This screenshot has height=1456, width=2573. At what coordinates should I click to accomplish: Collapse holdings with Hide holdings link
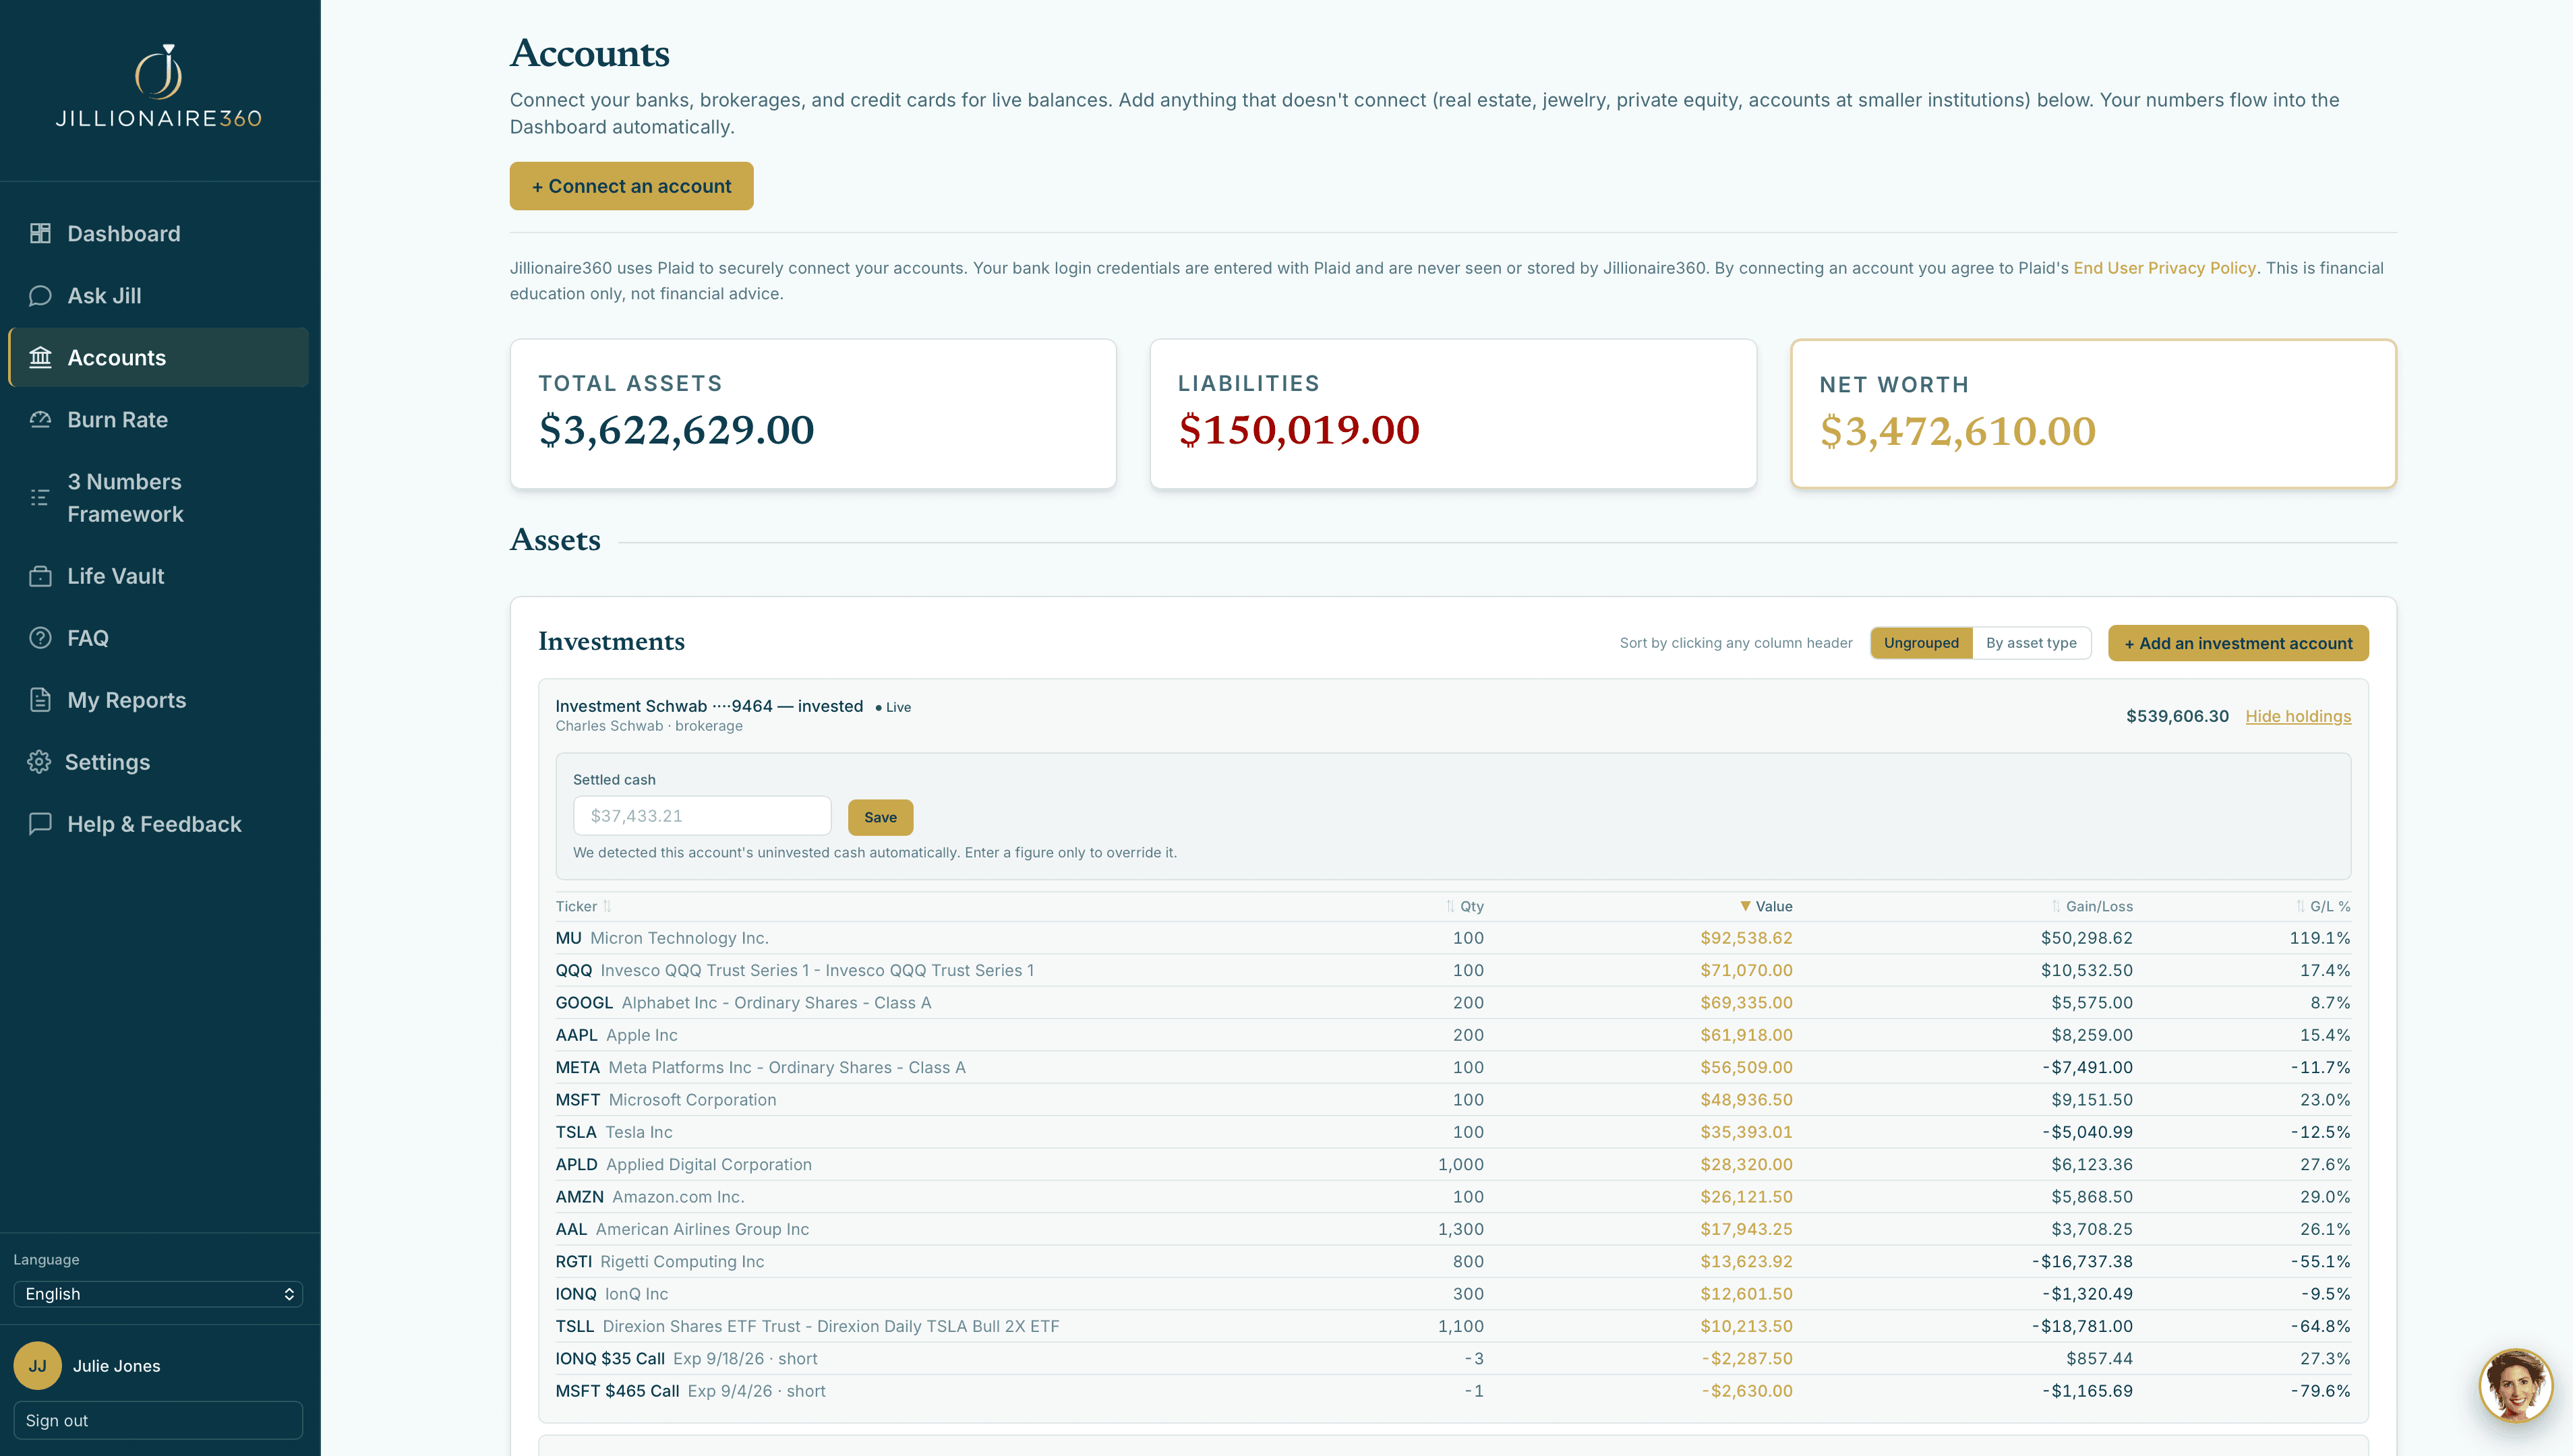2298,716
